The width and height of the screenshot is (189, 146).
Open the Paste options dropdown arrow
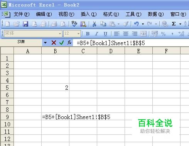[118, 24]
